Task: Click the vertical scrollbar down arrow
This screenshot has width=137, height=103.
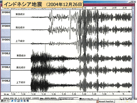Action: (133, 12)
